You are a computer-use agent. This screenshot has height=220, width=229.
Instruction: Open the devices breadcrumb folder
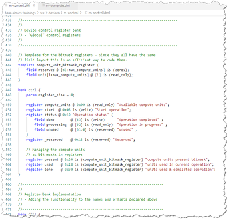(54, 13)
